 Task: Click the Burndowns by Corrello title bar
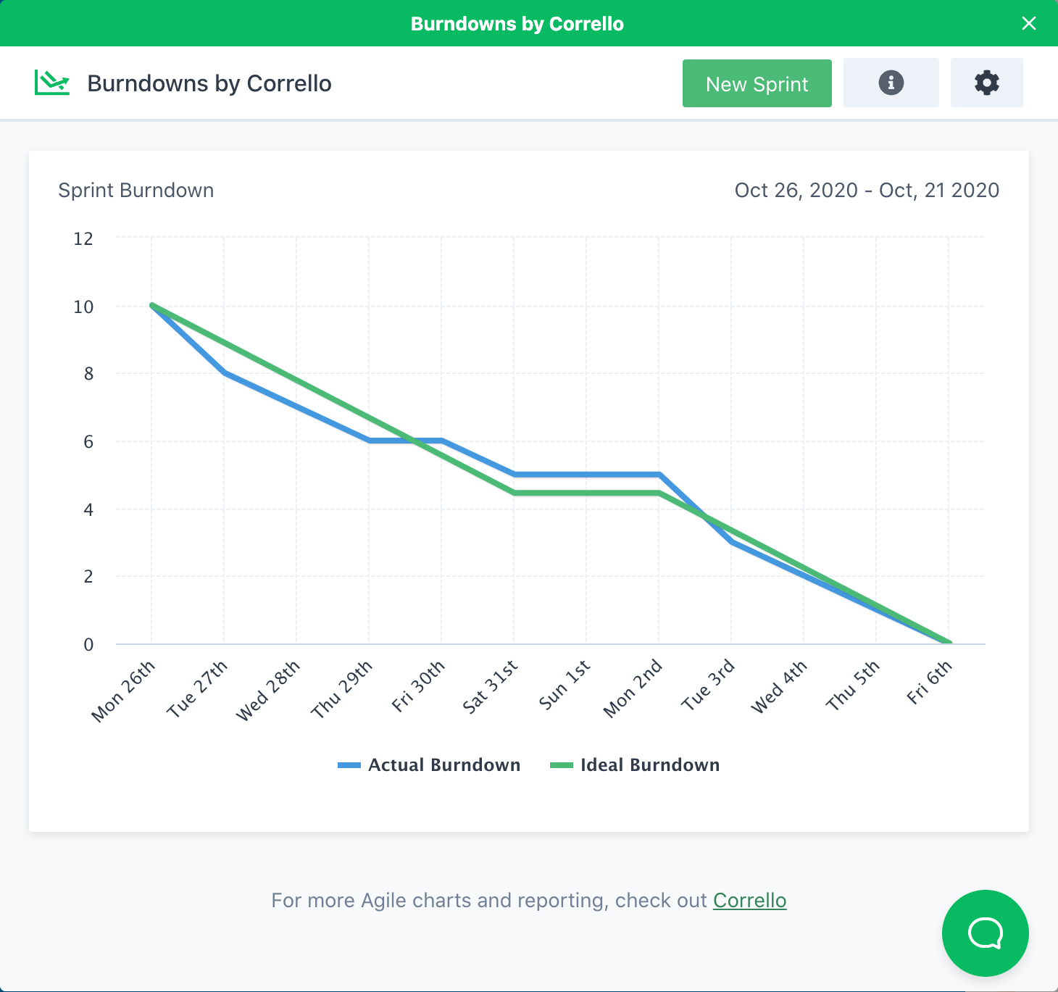[x=517, y=22]
